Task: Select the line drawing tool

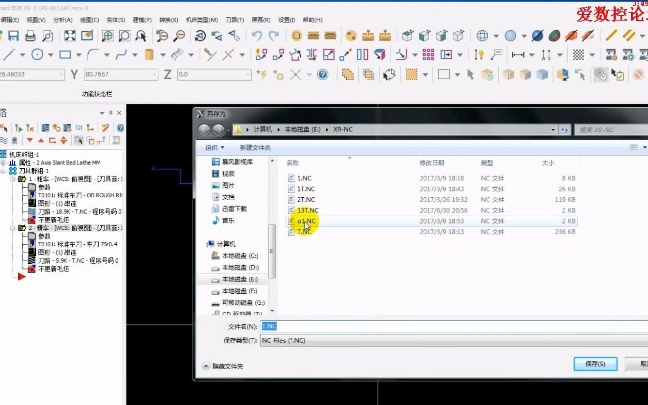Action: coord(9,54)
